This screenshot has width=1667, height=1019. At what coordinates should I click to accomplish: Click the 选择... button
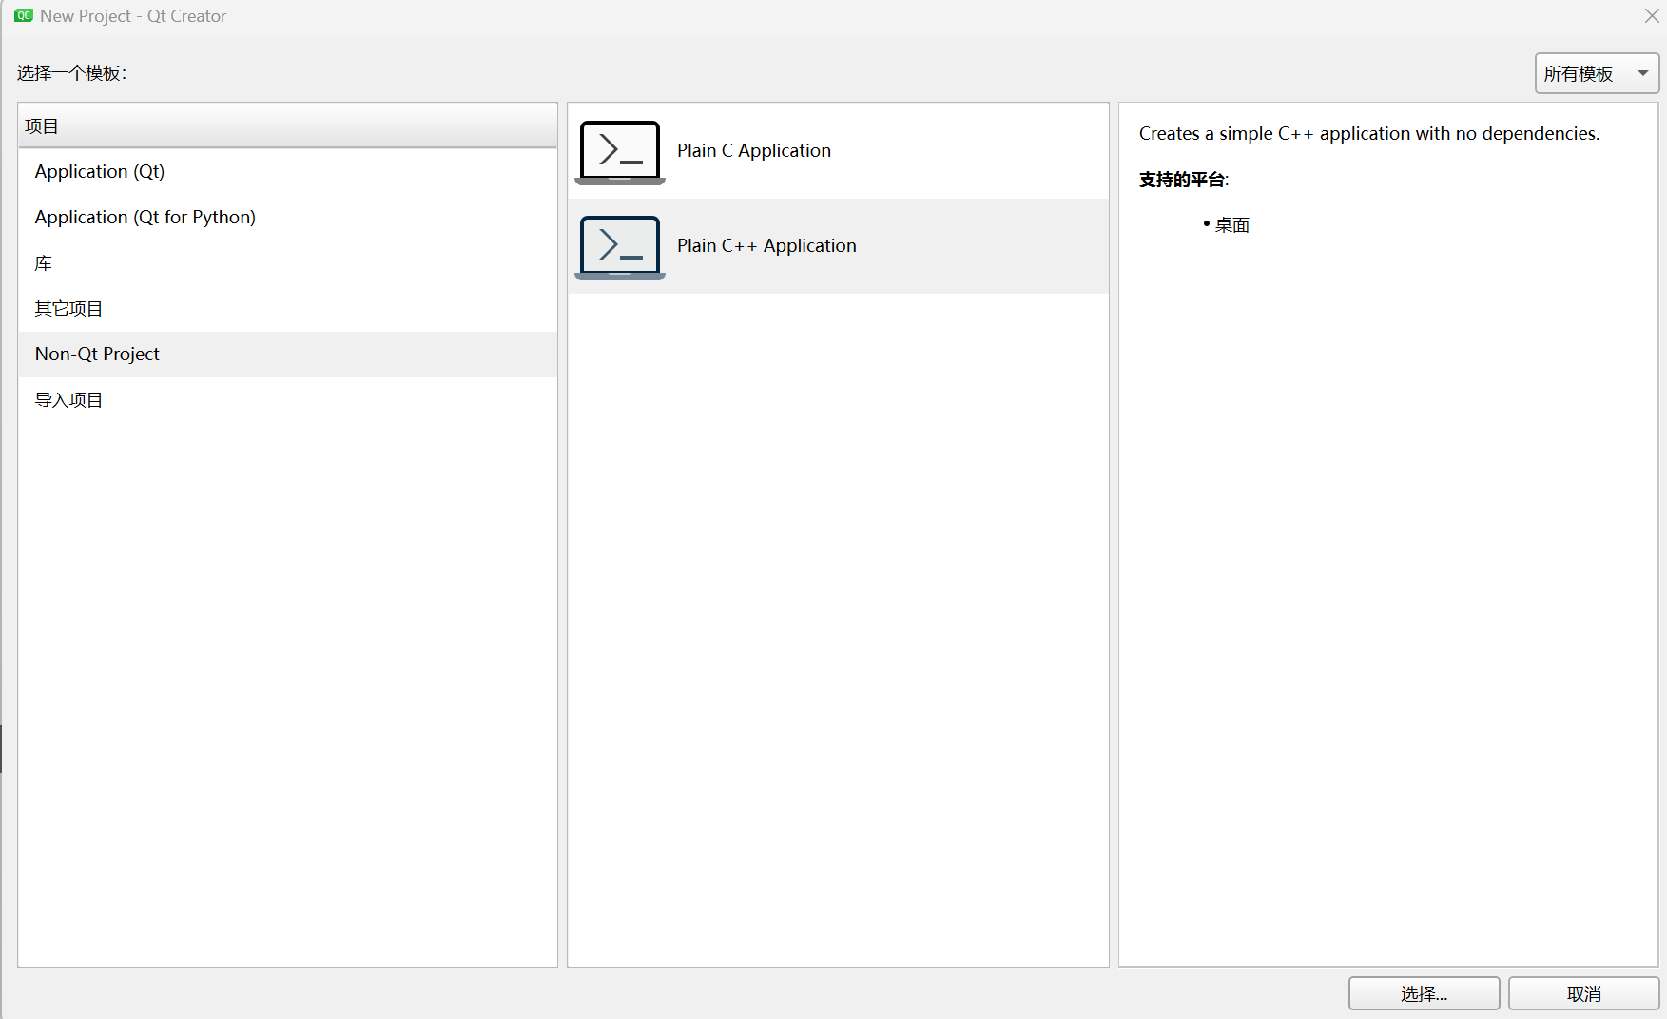tap(1424, 993)
